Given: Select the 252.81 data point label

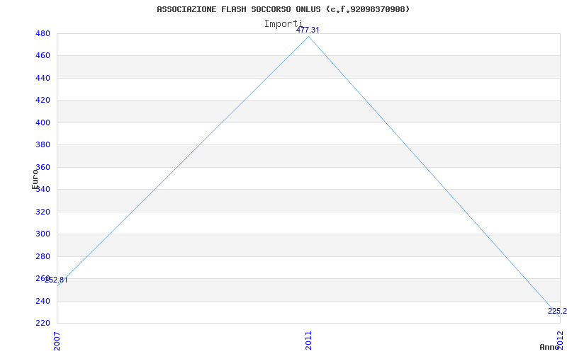Looking at the screenshot, I should (x=56, y=280).
